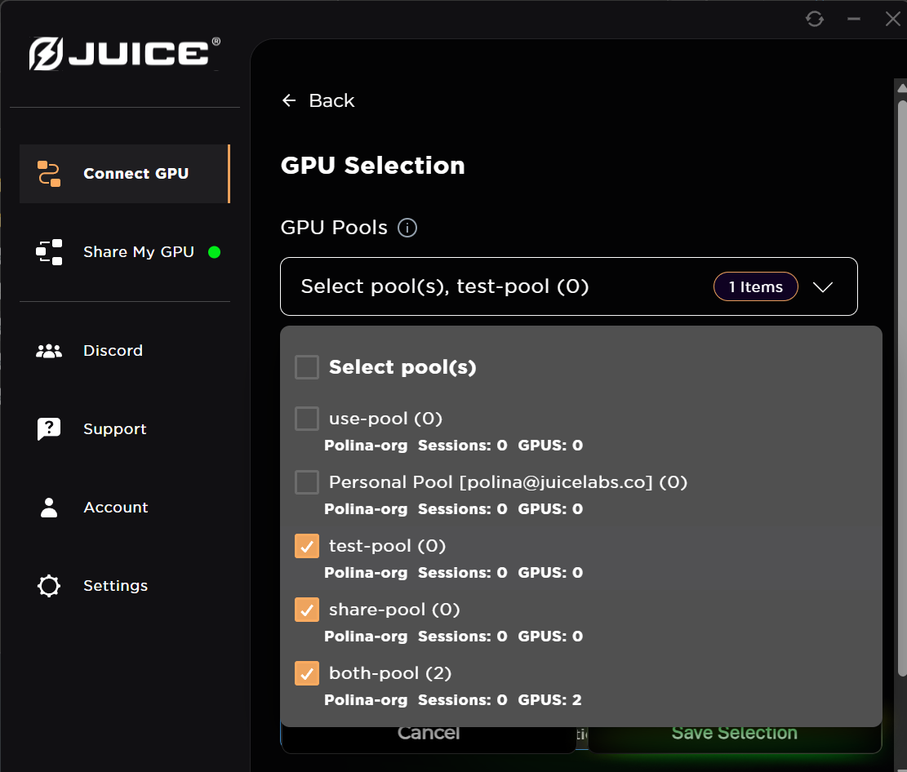907x772 pixels.
Task: Uncheck the both-pool (2) checkbox
Action: point(307,673)
